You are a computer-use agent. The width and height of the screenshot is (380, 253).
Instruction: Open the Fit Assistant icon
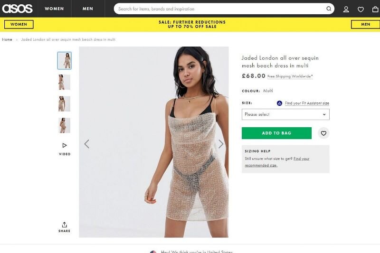pos(279,103)
